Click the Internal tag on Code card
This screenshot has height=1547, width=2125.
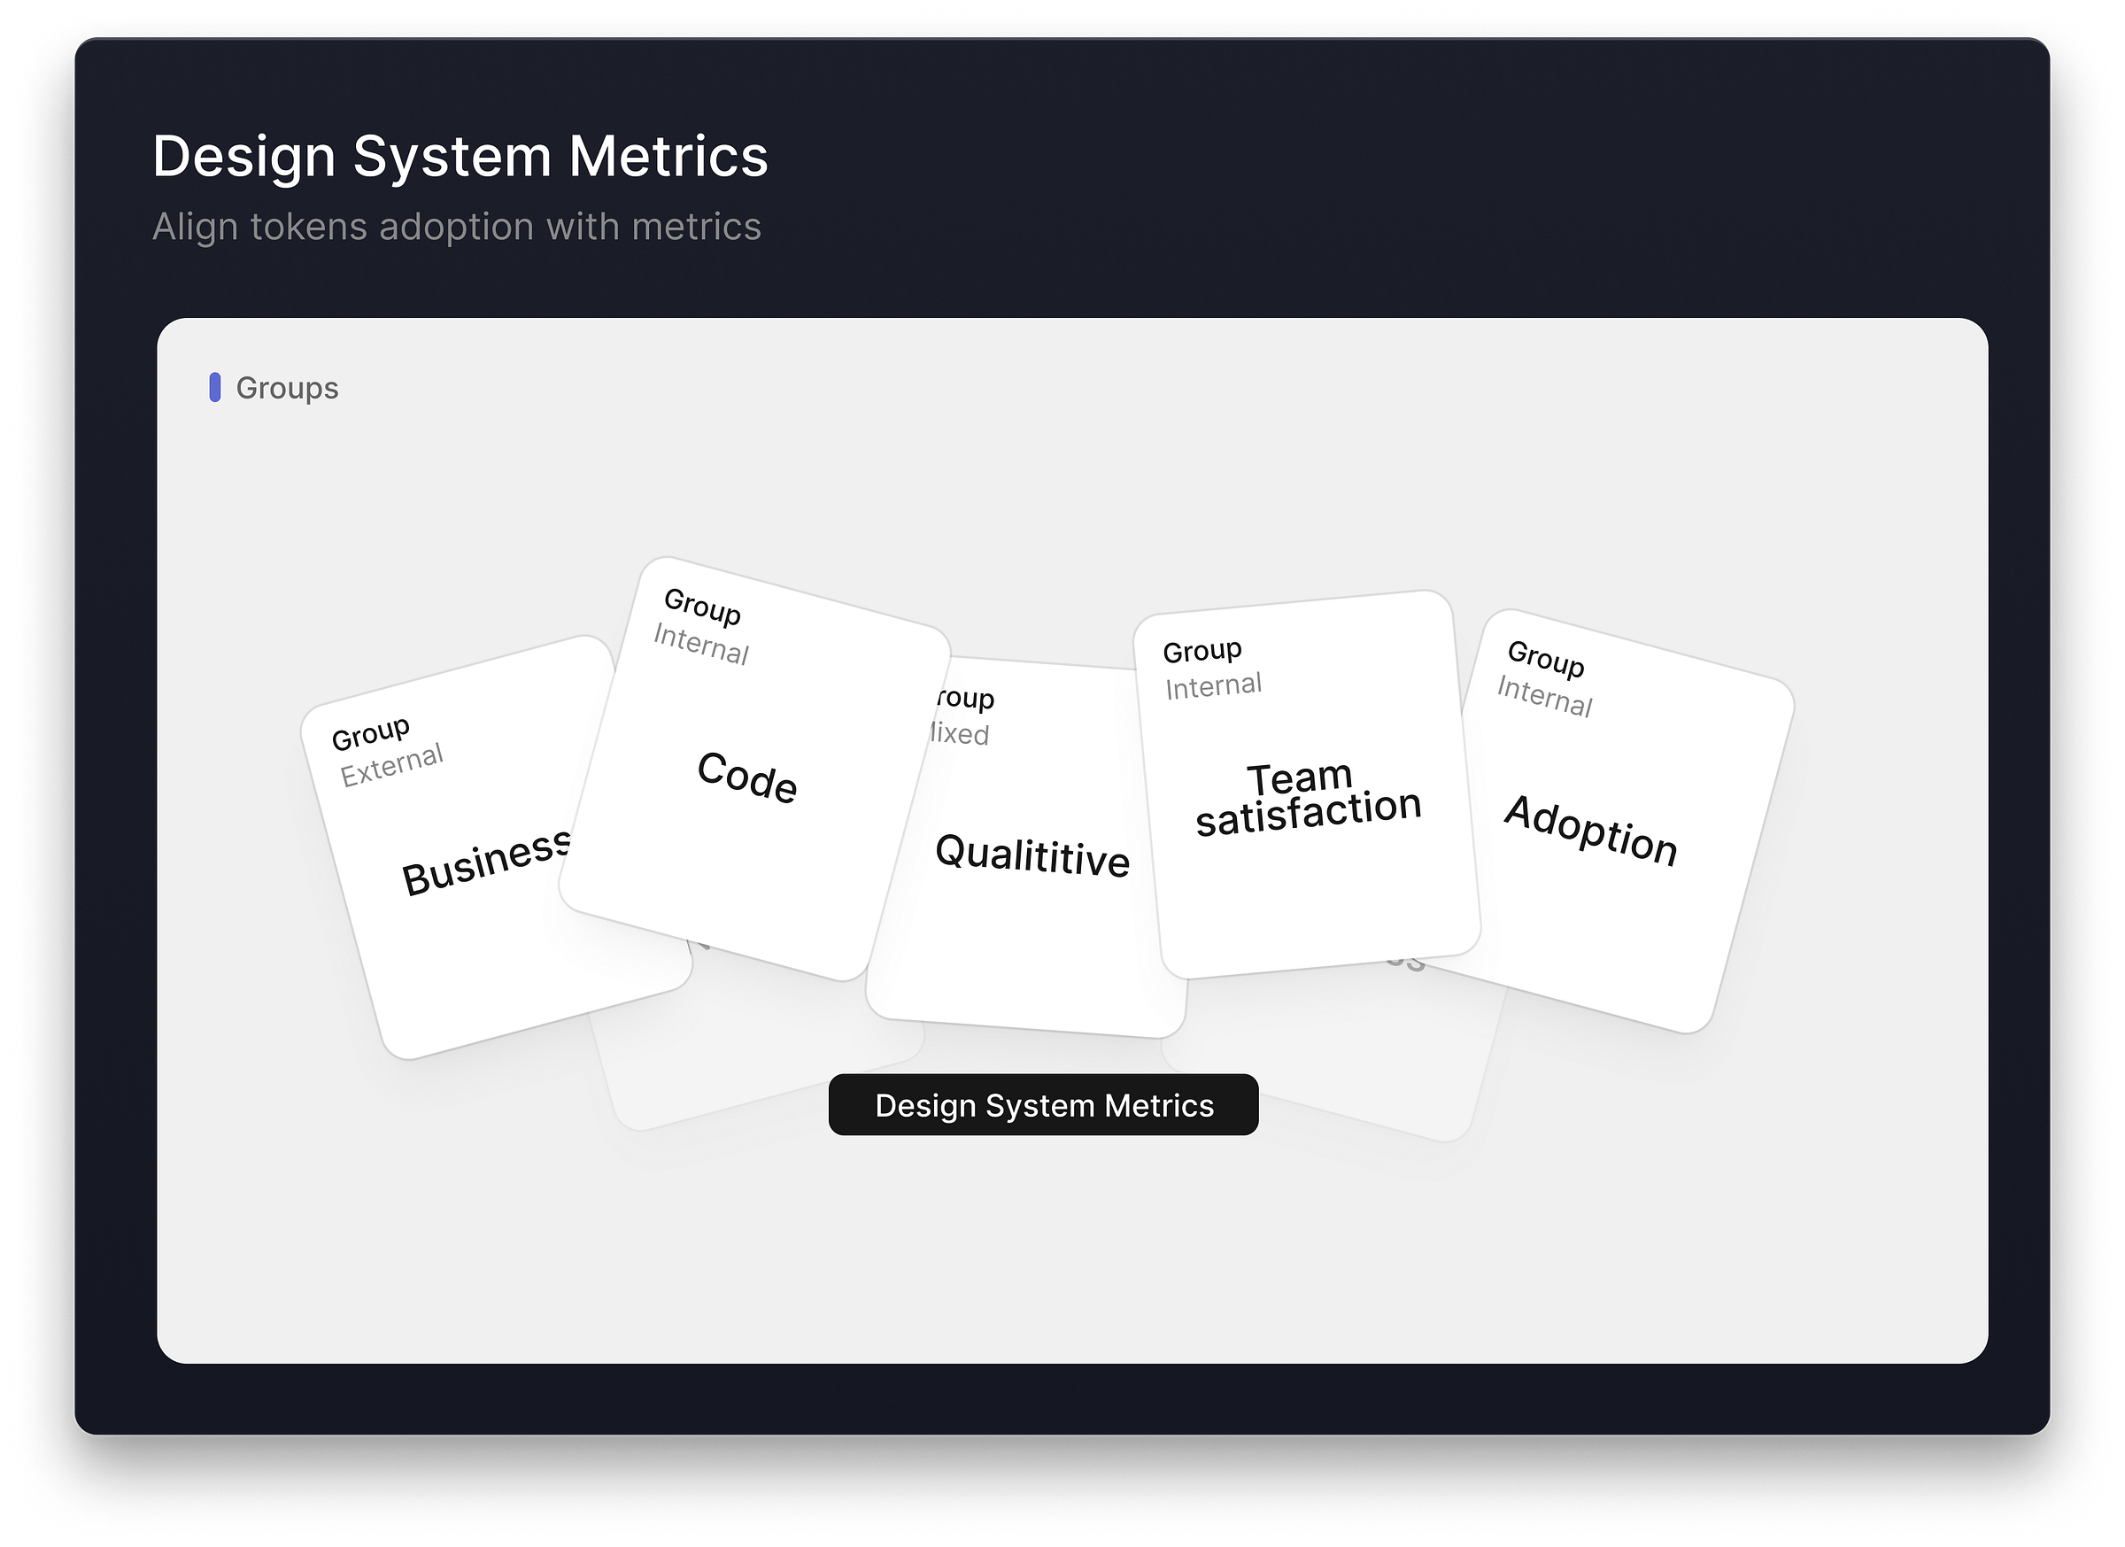[x=701, y=644]
